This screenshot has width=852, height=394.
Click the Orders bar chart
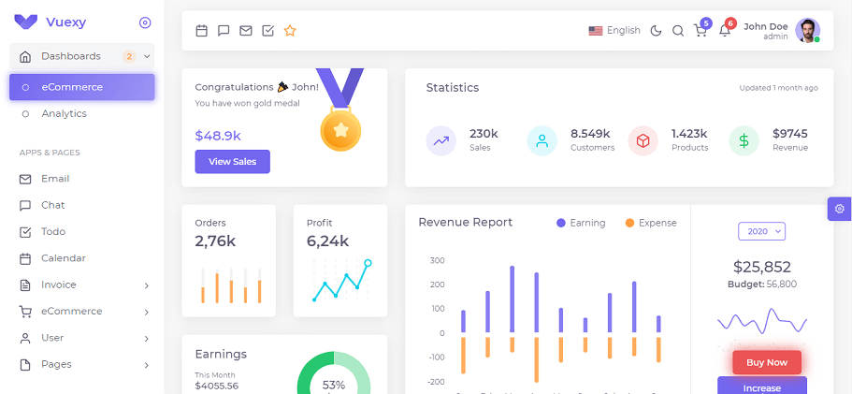[231, 285]
